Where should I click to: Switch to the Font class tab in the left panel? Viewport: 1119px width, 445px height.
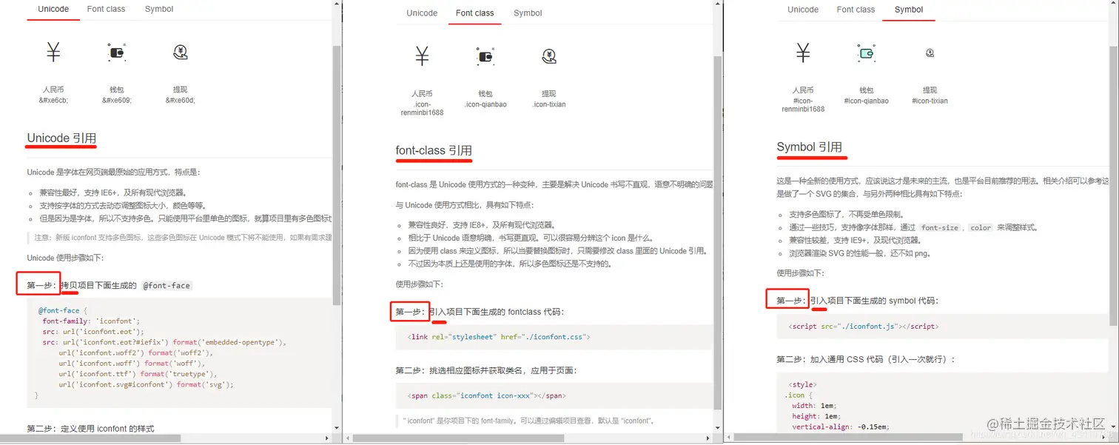tap(105, 9)
